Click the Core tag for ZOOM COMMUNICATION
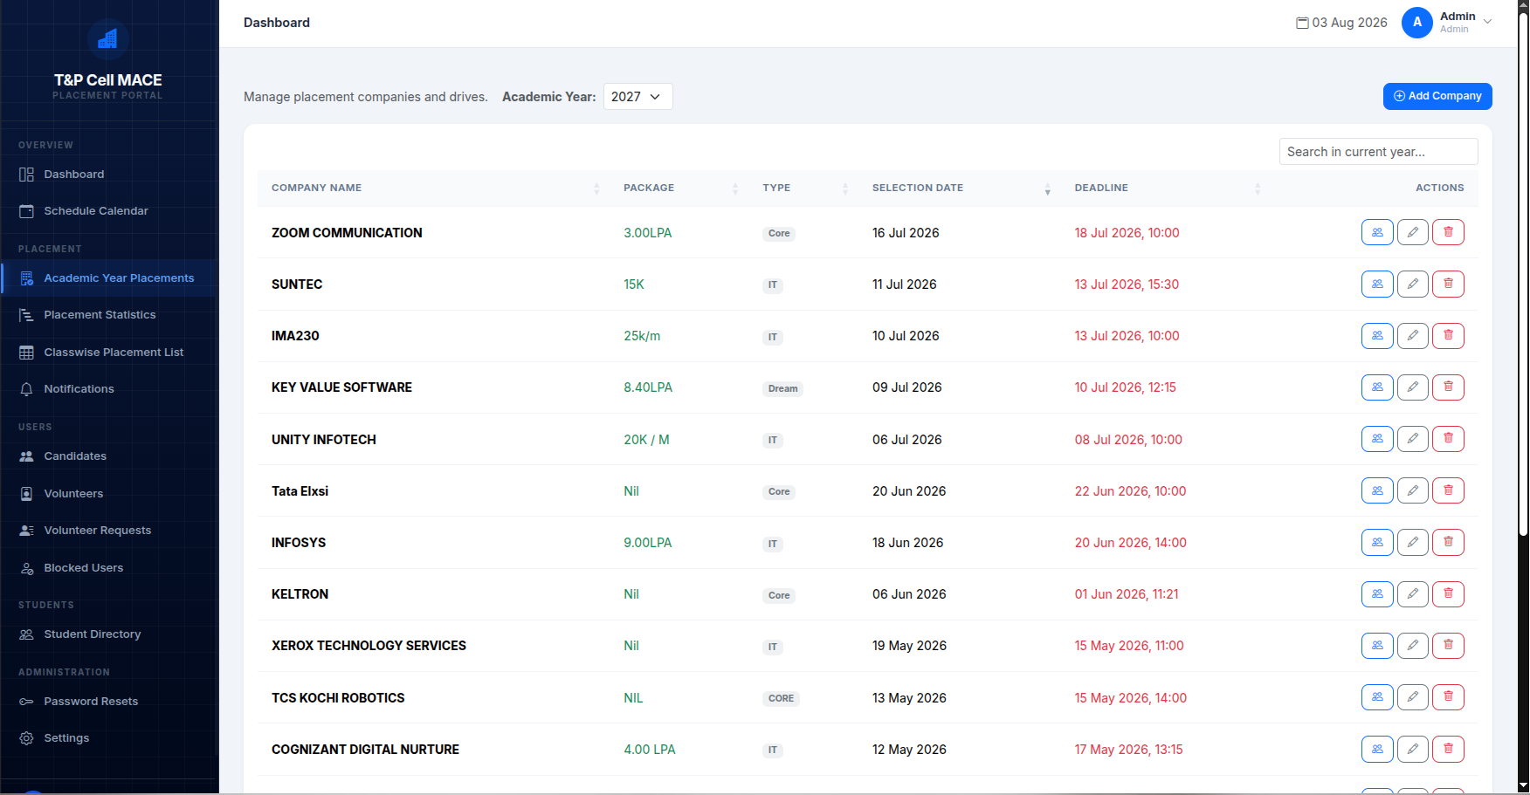 coord(779,234)
